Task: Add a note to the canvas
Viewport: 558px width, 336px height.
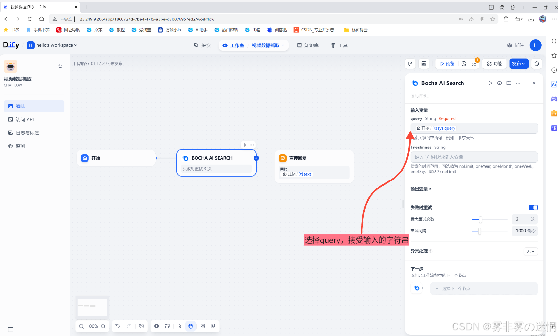Action: [x=167, y=326]
